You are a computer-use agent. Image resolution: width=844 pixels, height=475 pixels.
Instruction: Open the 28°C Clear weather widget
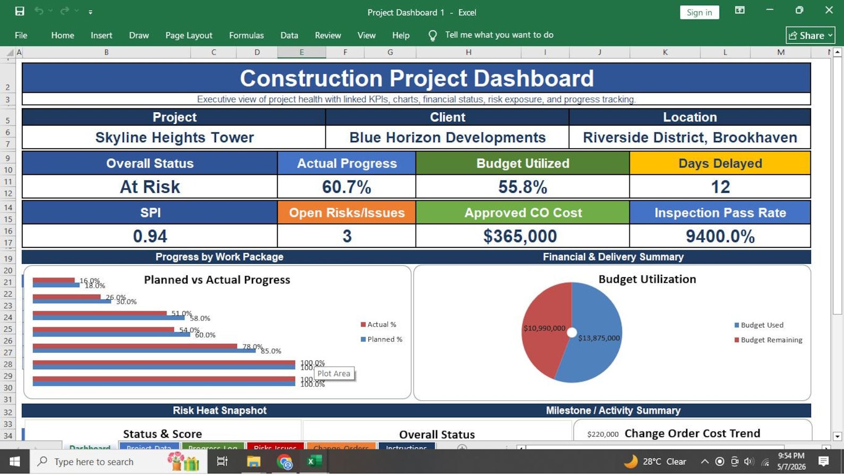655,462
